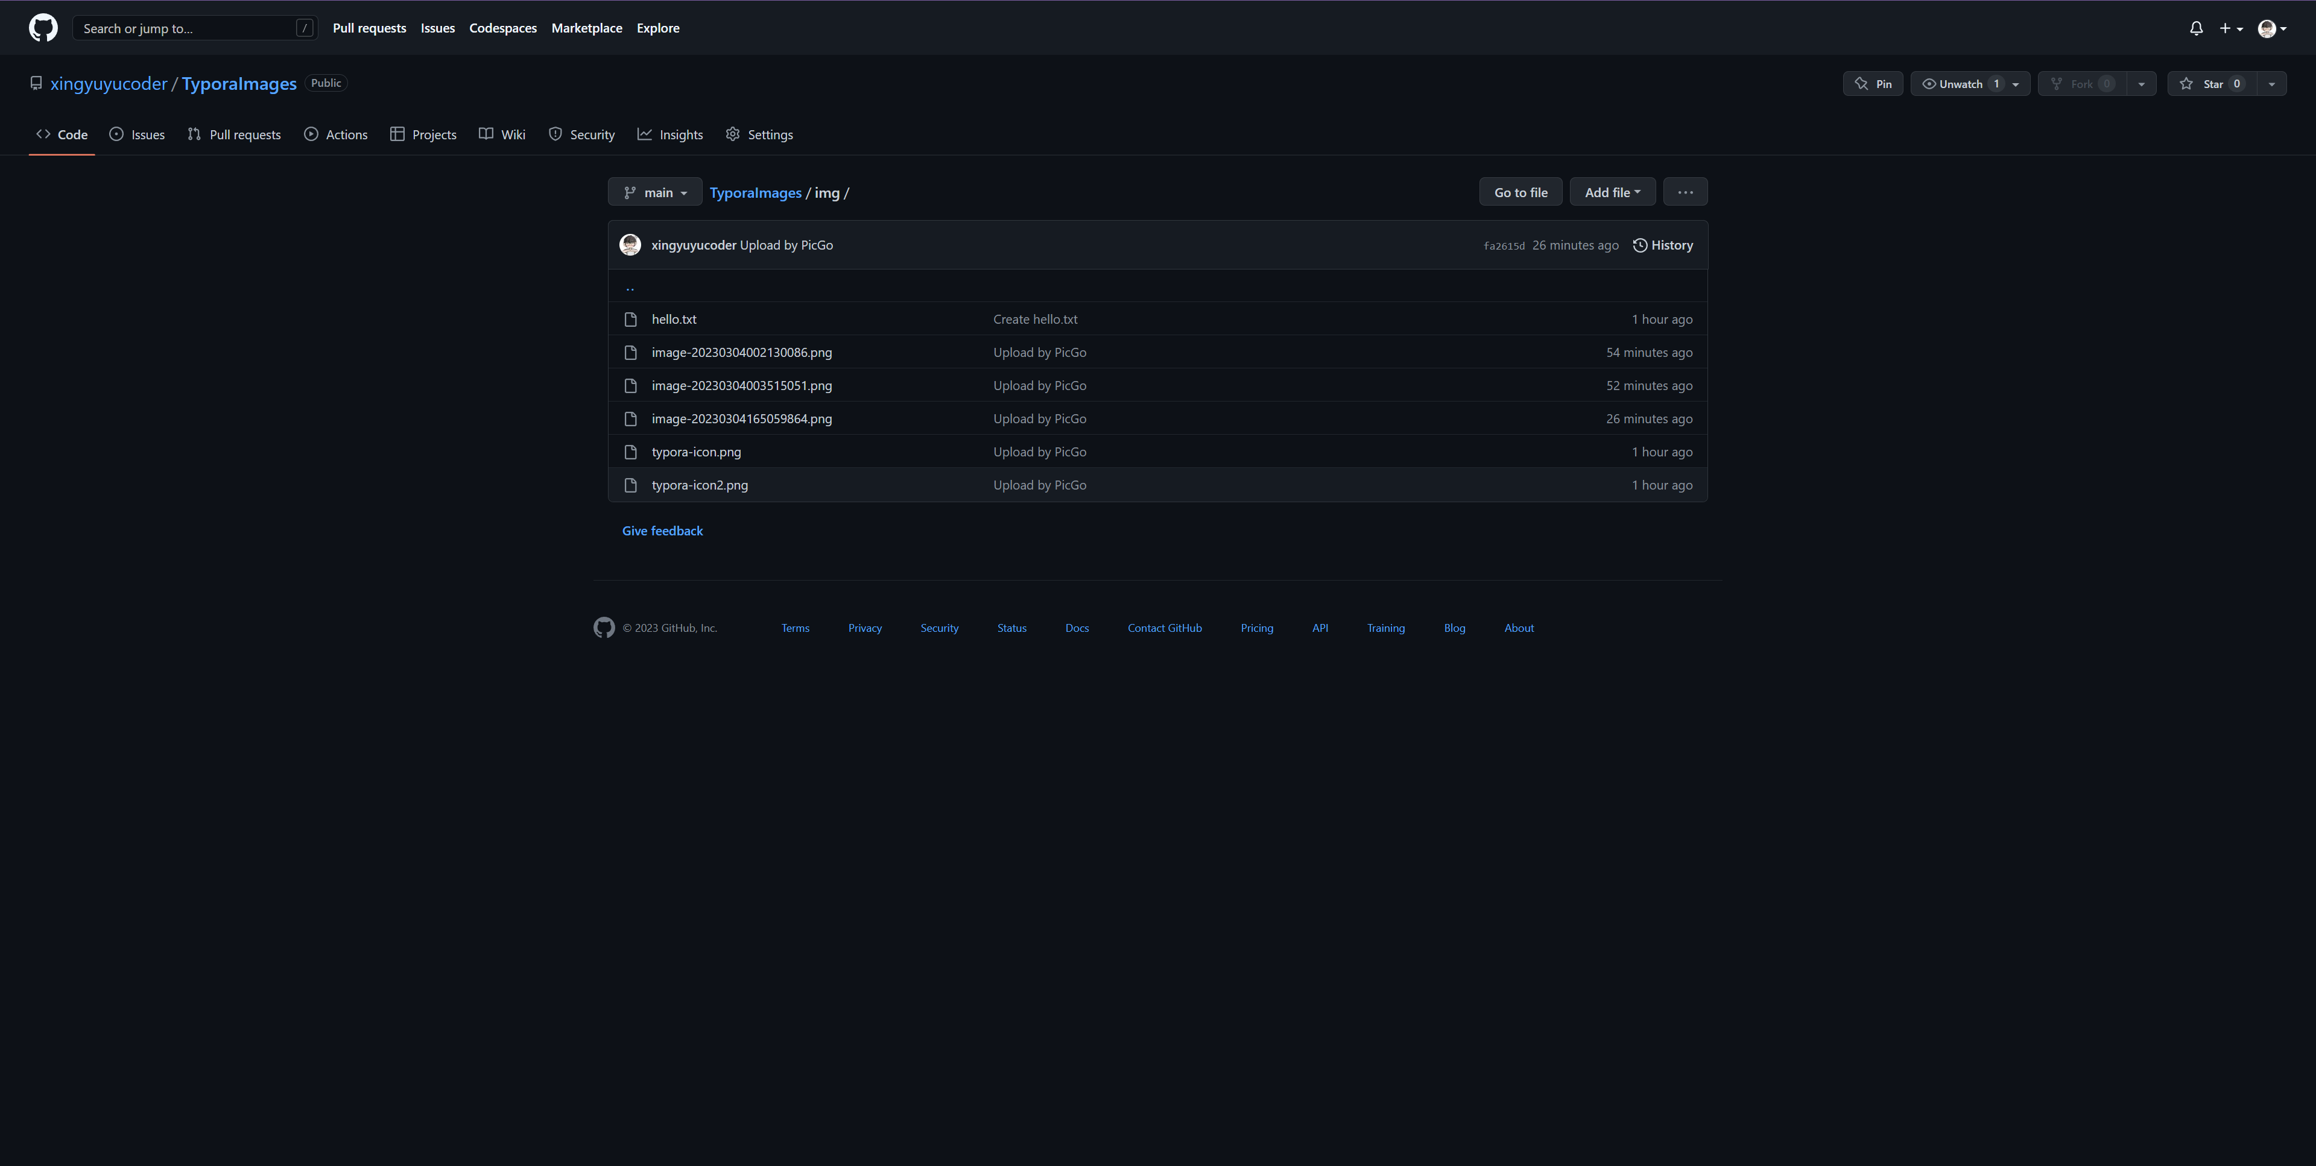
Task: Star the TyporaImages repository
Action: [2213, 84]
